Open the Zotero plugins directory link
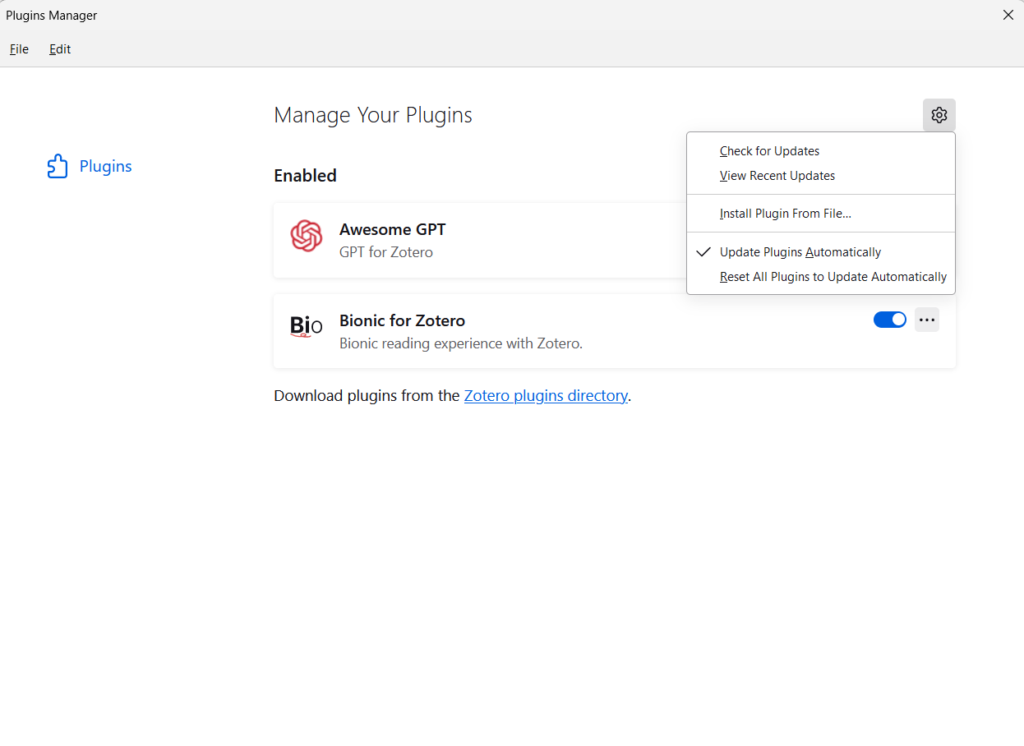This screenshot has width=1024, height=746. click(546, 396)
